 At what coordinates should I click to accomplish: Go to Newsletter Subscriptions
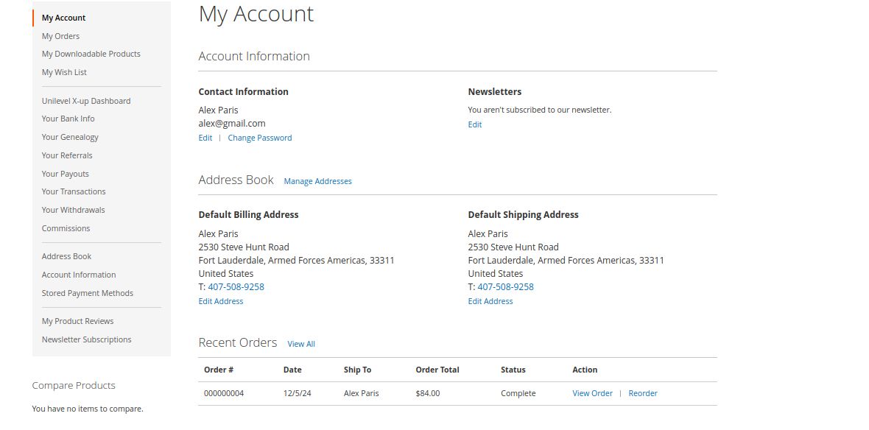coord(86,339)
